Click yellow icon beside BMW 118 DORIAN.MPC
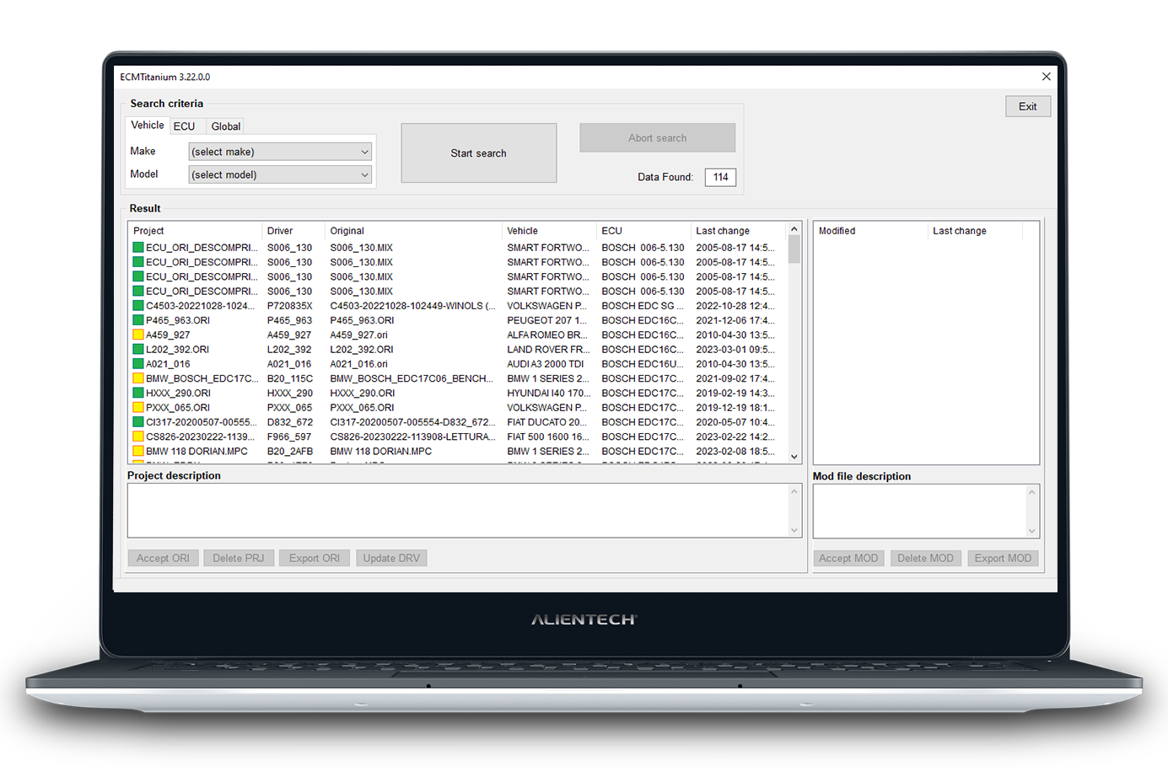 point(138,451)
